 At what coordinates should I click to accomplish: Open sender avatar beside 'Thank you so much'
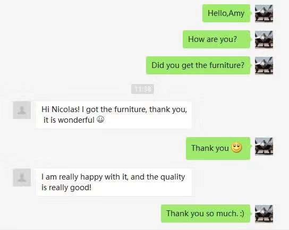[264, 214]
